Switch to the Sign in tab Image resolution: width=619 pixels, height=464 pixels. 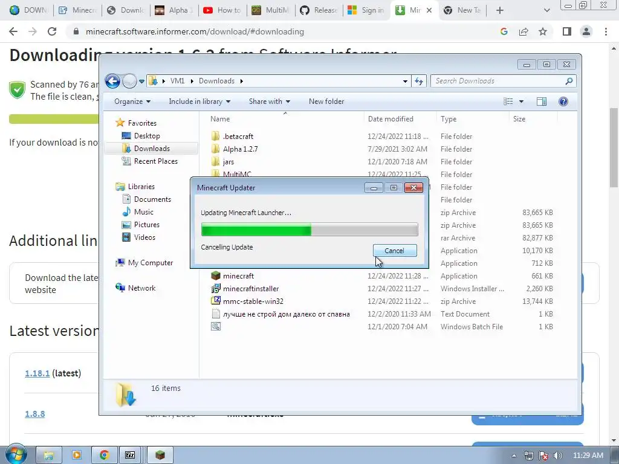367,10
